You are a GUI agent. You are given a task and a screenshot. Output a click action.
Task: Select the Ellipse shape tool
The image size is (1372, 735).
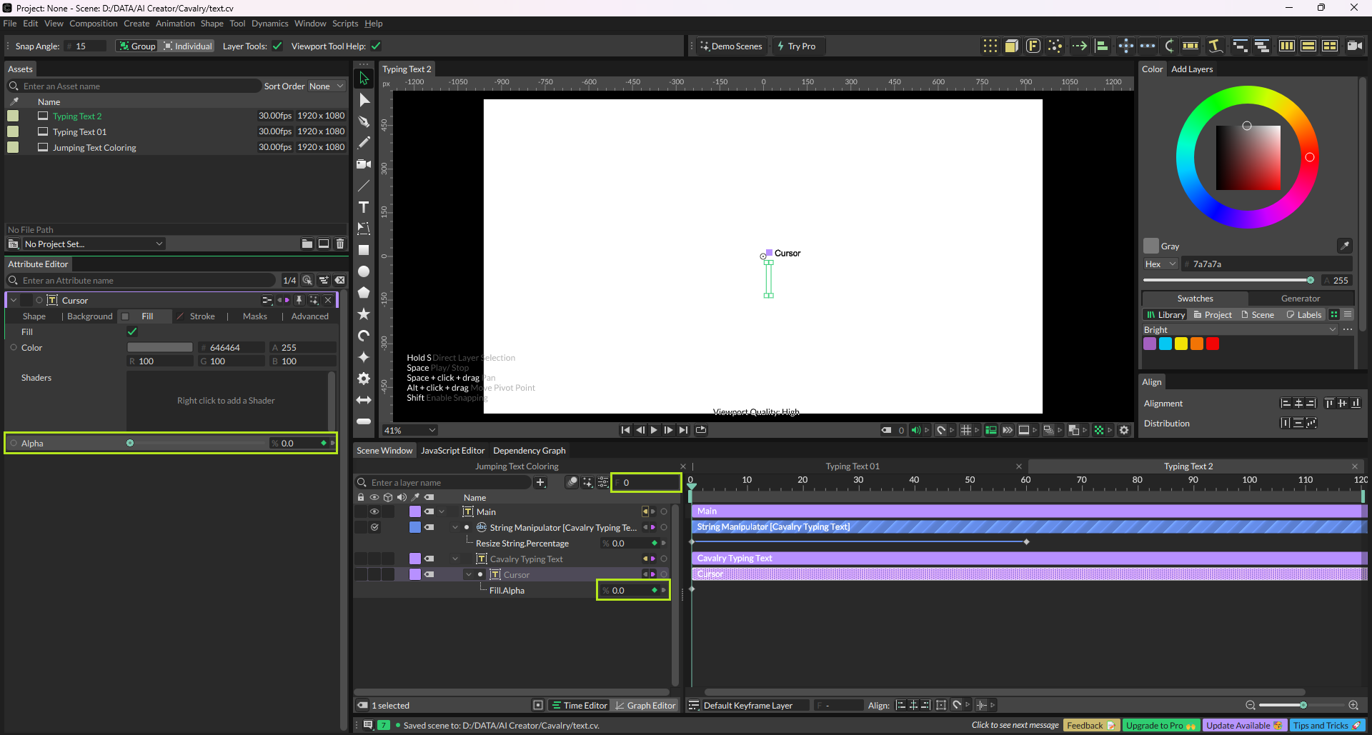coord(364,271)
